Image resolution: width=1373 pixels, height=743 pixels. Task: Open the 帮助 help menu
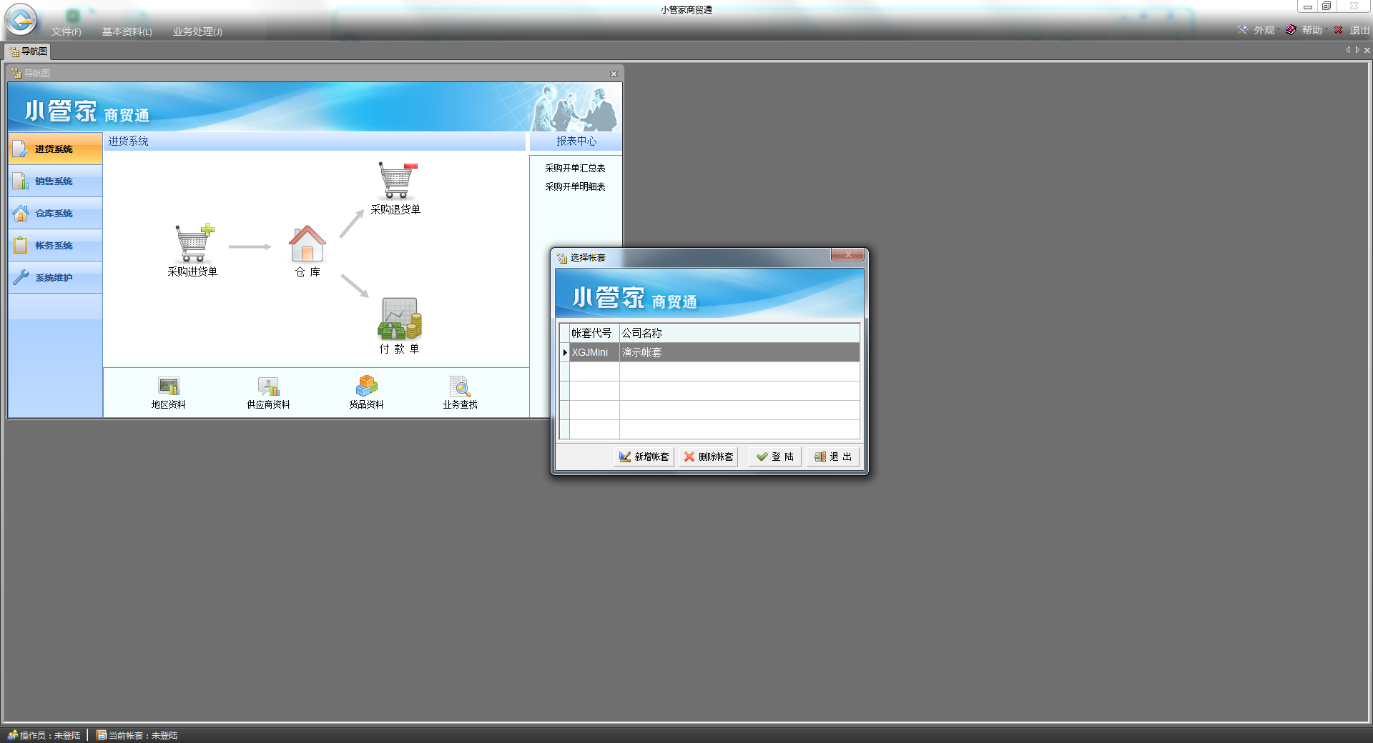point(1304,30)
